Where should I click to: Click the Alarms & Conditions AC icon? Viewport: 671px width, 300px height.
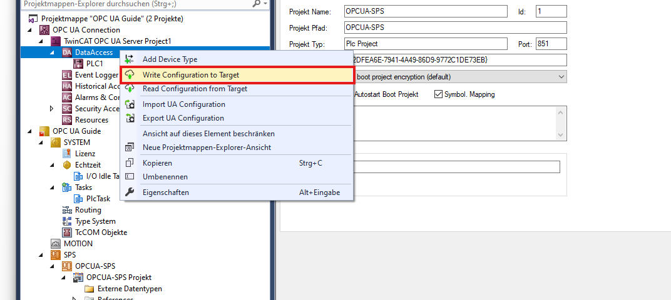click(x=67, y=97)
